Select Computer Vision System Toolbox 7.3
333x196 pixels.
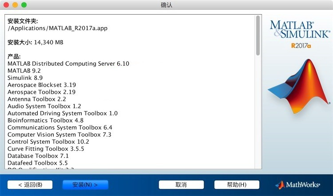coord(59,135)
